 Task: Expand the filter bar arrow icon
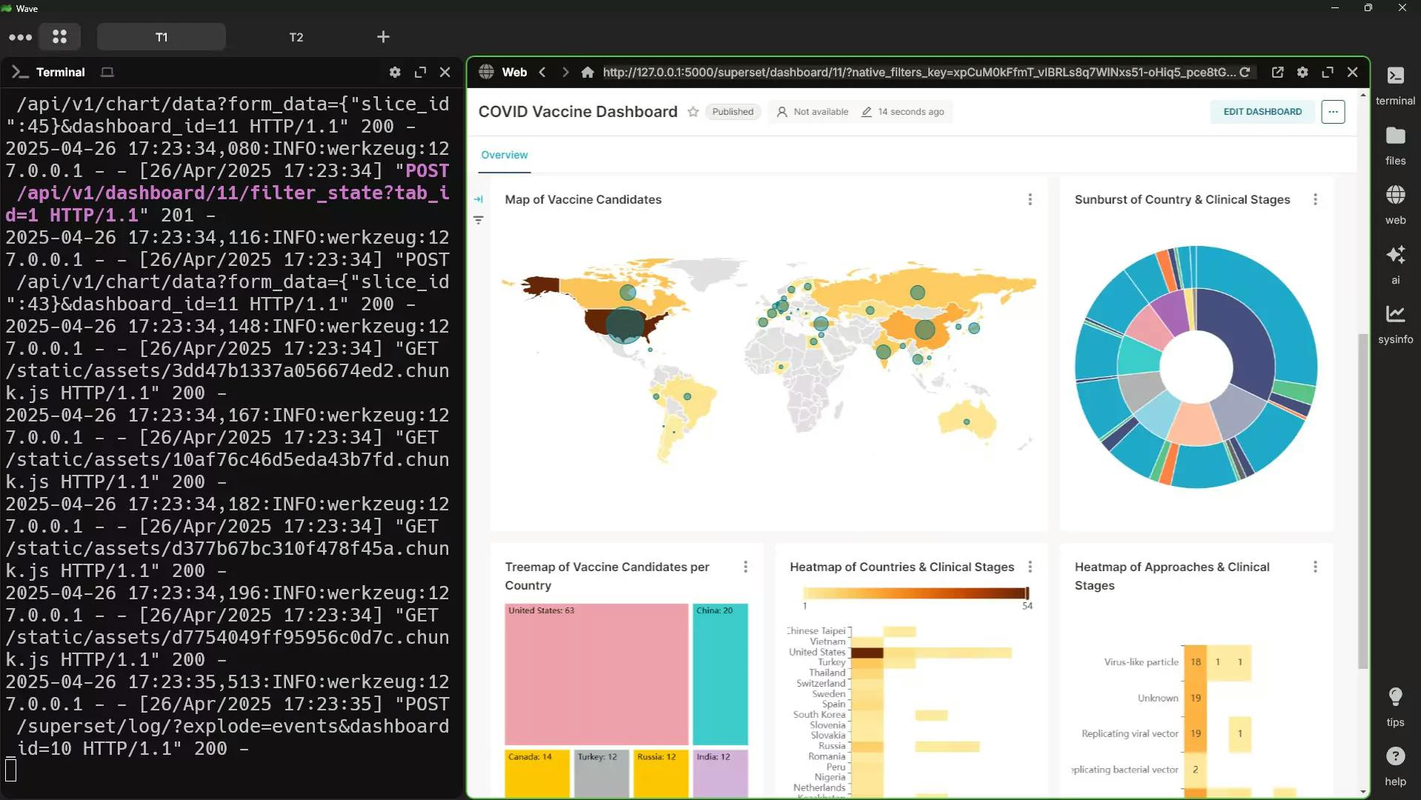click(x=479, y=199)
